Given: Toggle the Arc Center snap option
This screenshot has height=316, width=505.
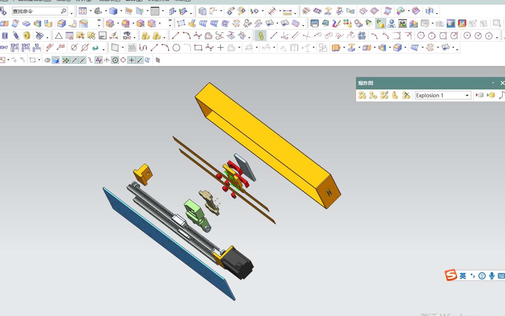Looking at the screenshot, I should tap(115, 60).
